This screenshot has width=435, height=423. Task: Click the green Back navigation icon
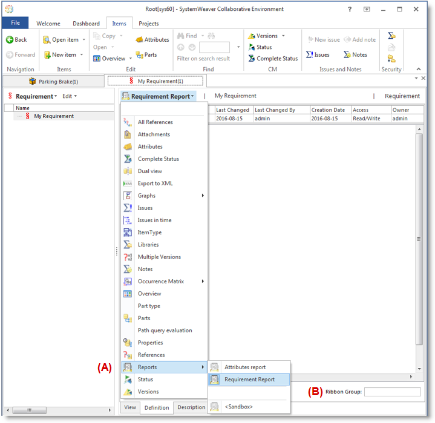point(10,40)
